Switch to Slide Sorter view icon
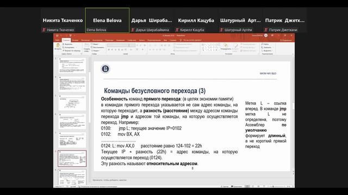This screenshot has width=348, height=195. (253, 186)
